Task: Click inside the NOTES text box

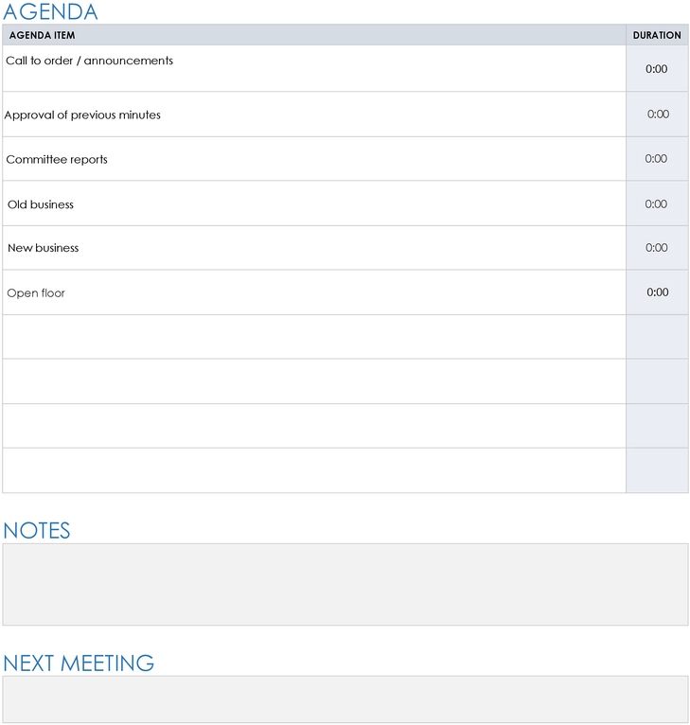Action: (x=345, y=584)
